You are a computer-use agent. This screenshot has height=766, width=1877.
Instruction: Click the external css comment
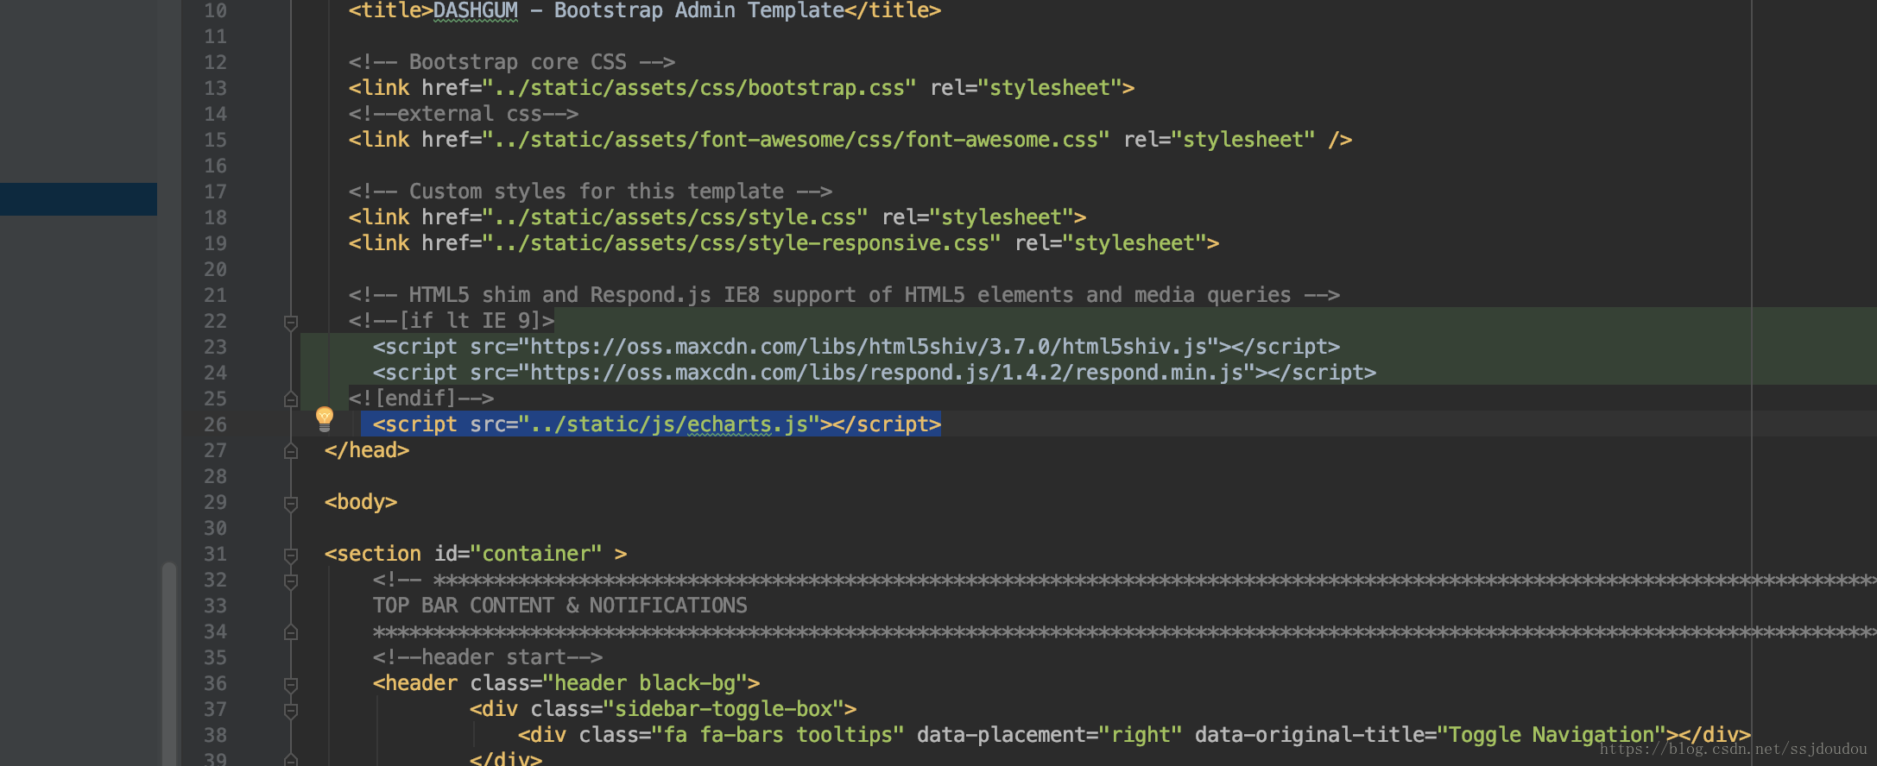464,114
